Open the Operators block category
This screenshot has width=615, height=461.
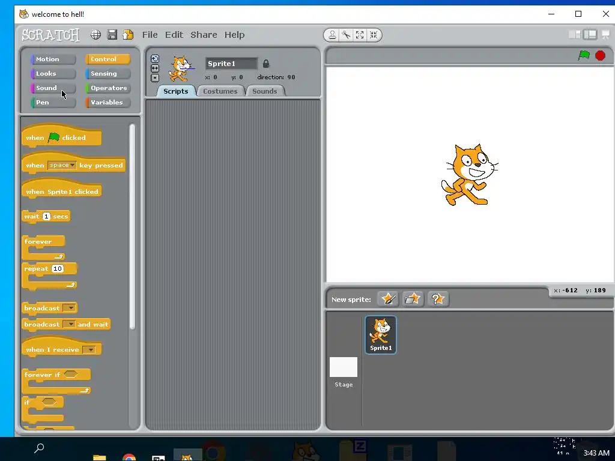tap(108, 88)
